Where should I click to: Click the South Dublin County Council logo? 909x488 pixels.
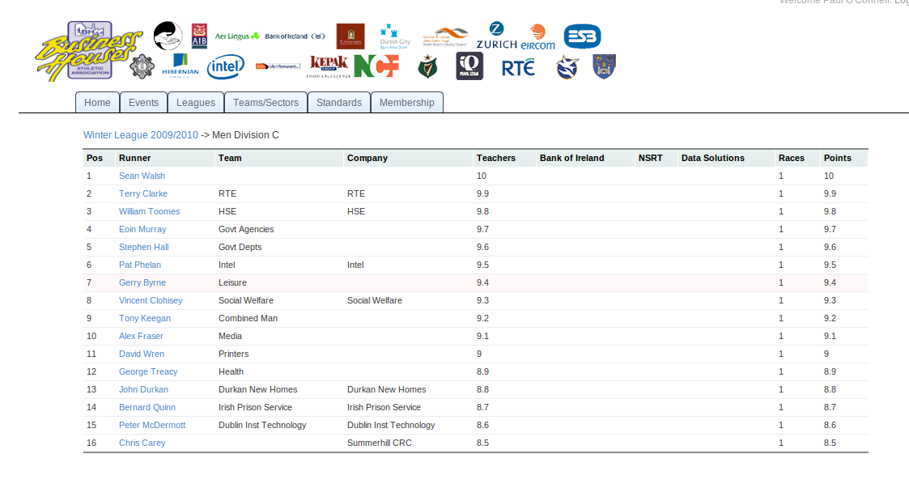coord(445,36)
